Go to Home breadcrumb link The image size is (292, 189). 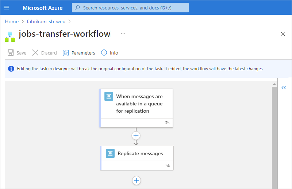coord(12,21)
